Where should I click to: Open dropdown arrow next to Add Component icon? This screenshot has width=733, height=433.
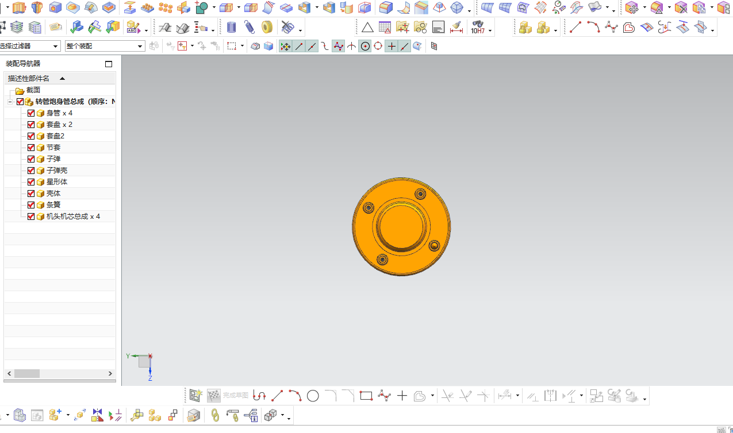[67, 415]
